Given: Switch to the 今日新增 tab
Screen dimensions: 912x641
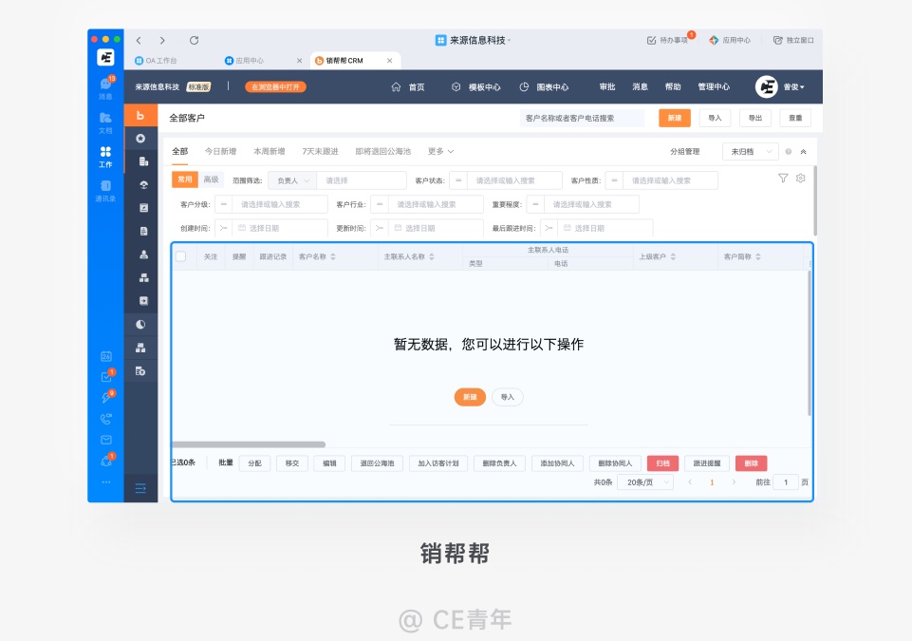Looking at the screenshot, I should coord(220,151).
